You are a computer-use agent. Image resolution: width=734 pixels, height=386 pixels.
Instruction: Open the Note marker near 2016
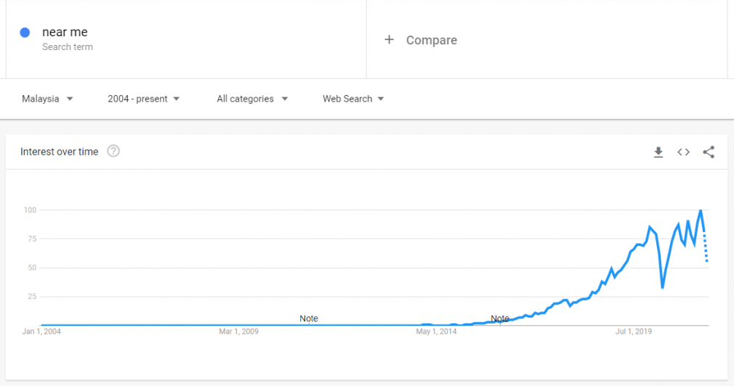(499, 319)
